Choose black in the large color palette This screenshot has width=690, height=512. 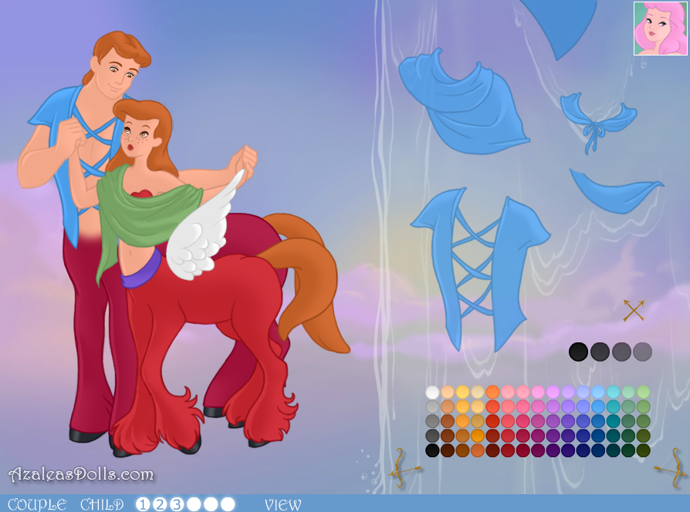pos(432,450)
